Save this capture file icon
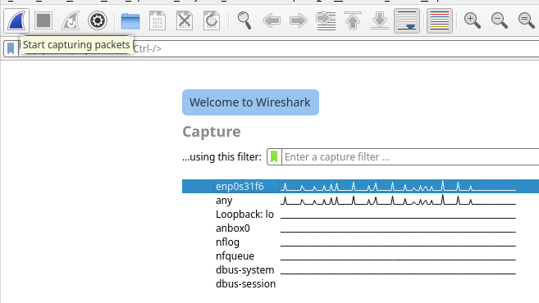The image size is (539, 303). click(158, 20)
